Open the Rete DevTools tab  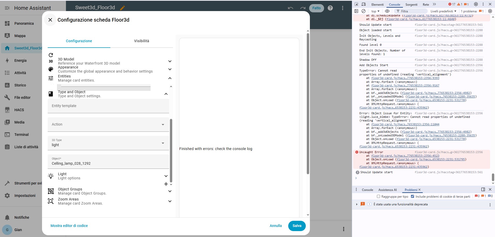point(426,4)
